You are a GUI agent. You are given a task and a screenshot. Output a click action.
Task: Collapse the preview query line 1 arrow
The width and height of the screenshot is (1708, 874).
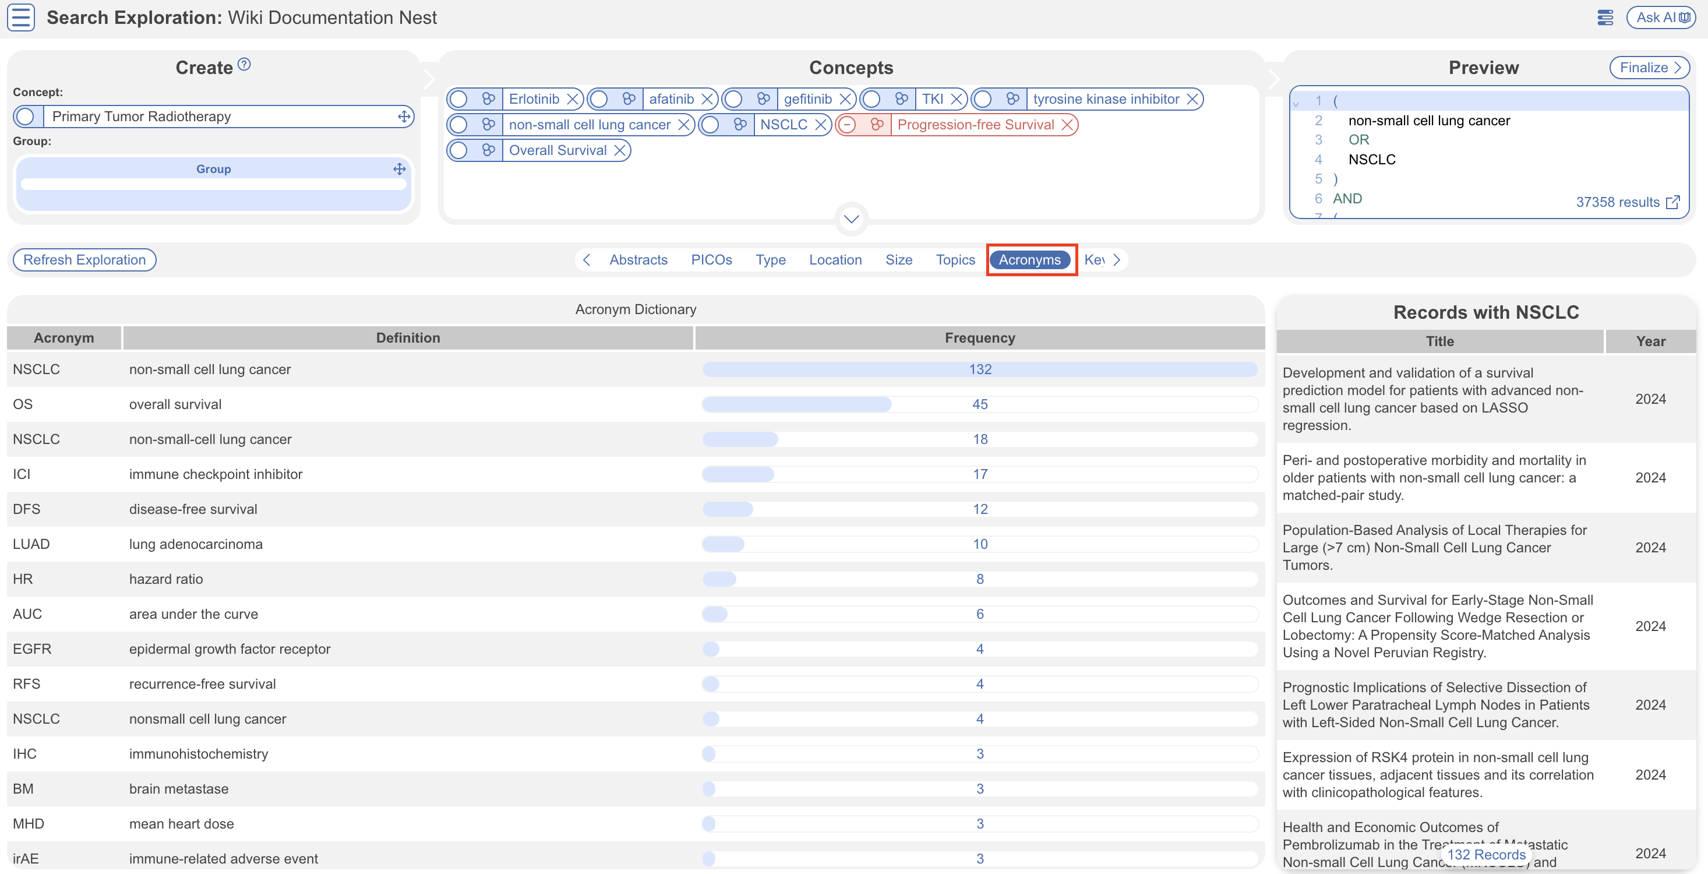1296,104
